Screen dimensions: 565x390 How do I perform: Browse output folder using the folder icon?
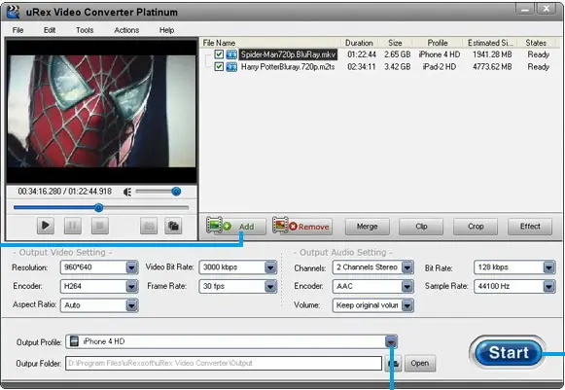pos(393,364)
